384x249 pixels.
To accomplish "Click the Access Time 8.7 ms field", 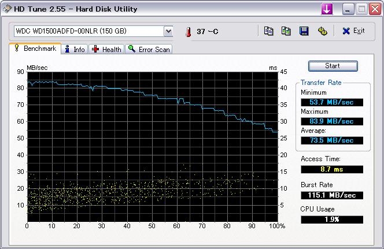I will click(x=332, y=169).
